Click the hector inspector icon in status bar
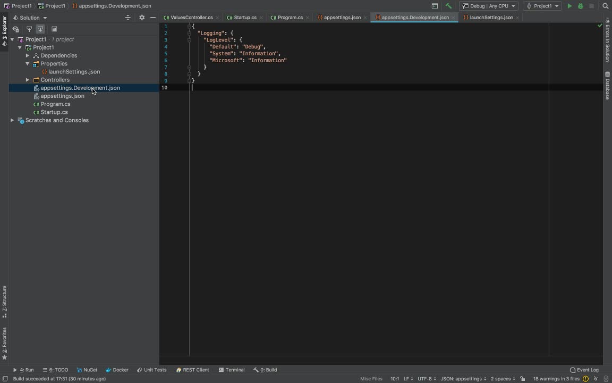This screenshot has width=612, height=383. click(x=606, y=379)
